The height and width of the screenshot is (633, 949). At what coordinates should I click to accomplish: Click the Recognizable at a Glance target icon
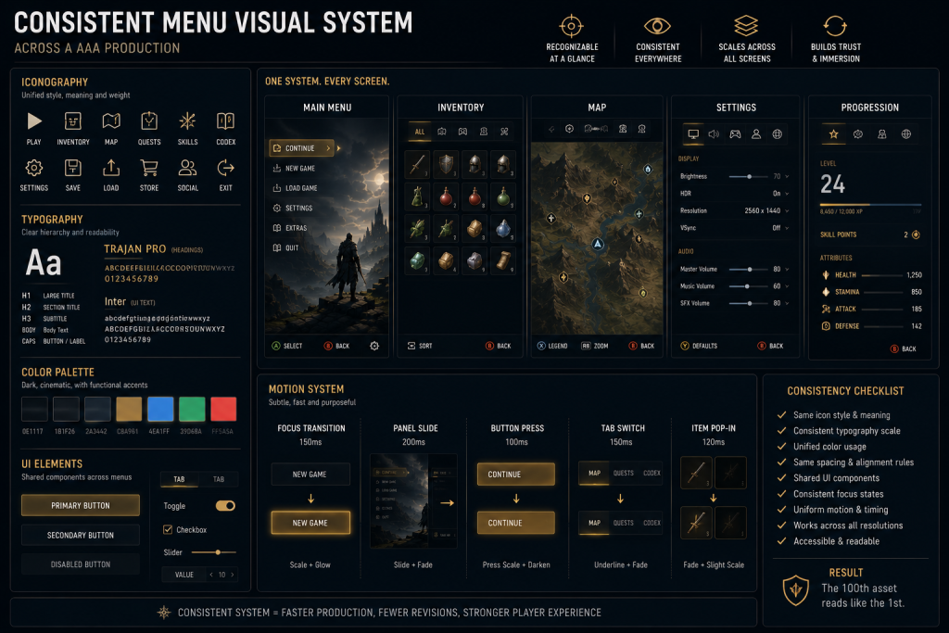pyautogui.click(x=571, y=26)
